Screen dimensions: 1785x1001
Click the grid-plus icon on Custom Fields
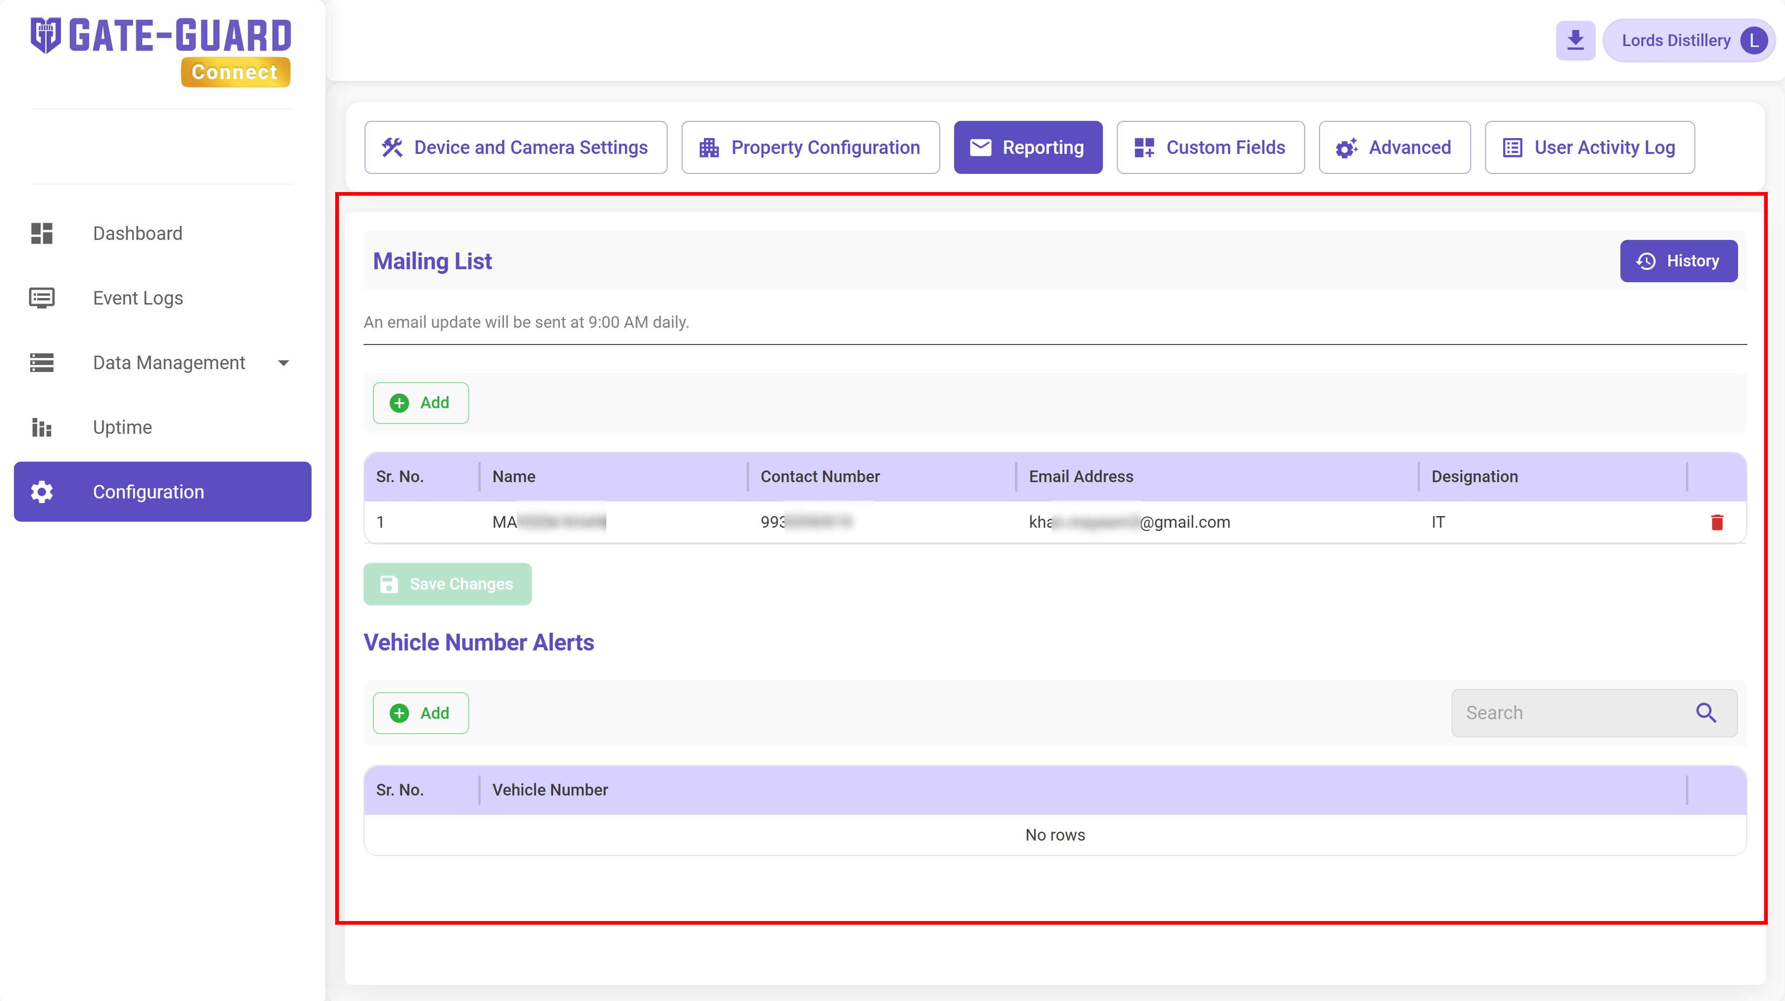[x=1144, y=147]
